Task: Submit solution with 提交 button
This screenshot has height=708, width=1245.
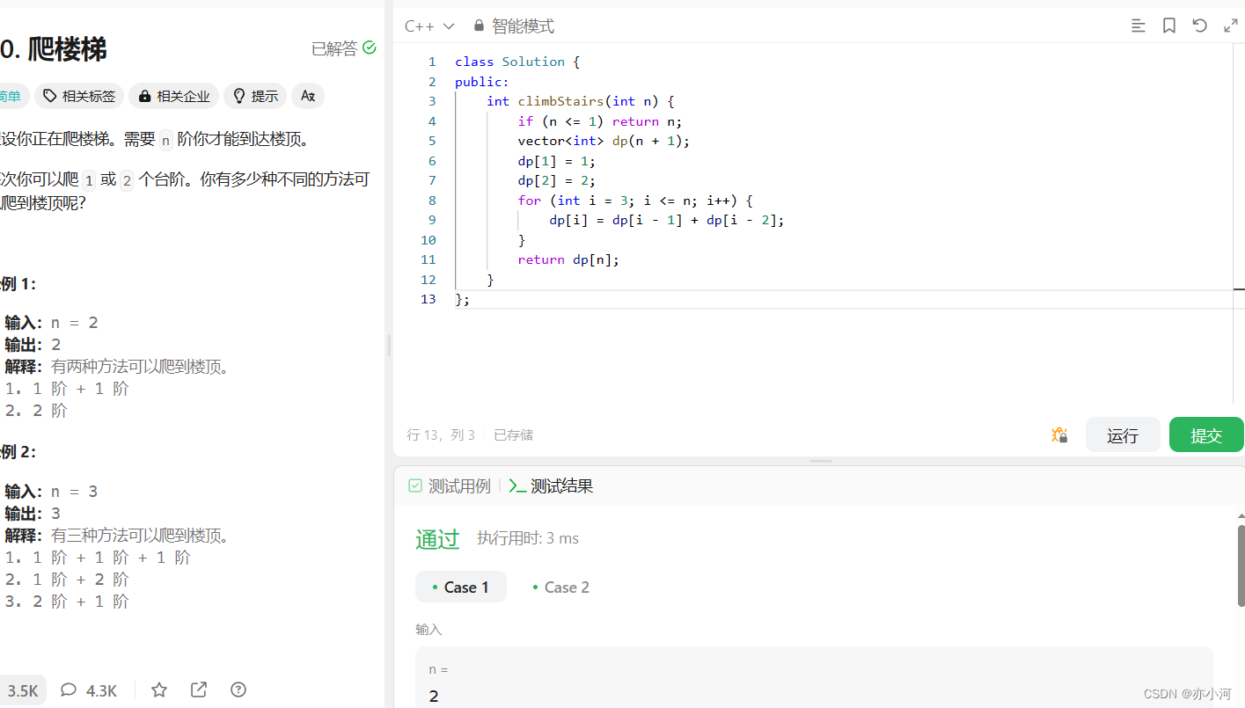Action: (x=1206, y=434)
